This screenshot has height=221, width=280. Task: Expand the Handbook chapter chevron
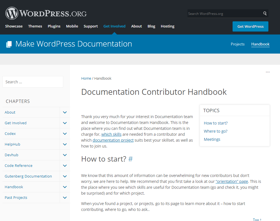click(x=65, y=187)
